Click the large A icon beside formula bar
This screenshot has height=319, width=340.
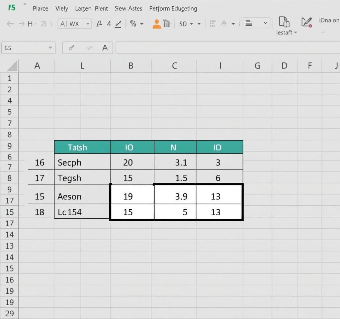[x=105, y=48]
